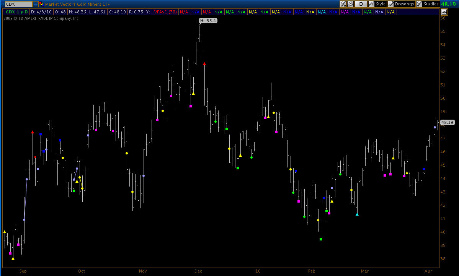Screen dimensions: 459x276
Task: Click the small circle left of the GDX box
Action: [x=3, y=4]
